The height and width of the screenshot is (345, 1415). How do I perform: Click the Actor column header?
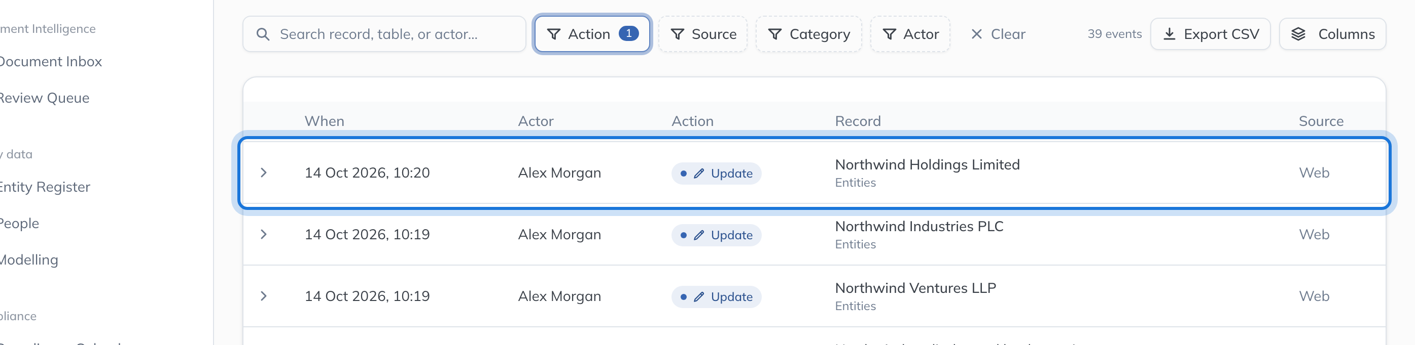click(x=536, y=121)
